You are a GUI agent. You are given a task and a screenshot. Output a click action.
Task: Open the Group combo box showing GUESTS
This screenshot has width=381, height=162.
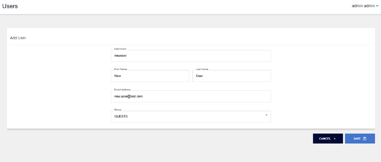coord(191,117)
